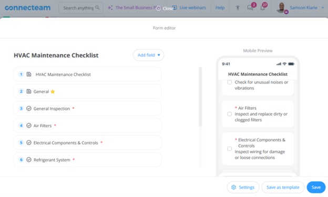Select Electrical Components & Controls field row

(87, 143)
